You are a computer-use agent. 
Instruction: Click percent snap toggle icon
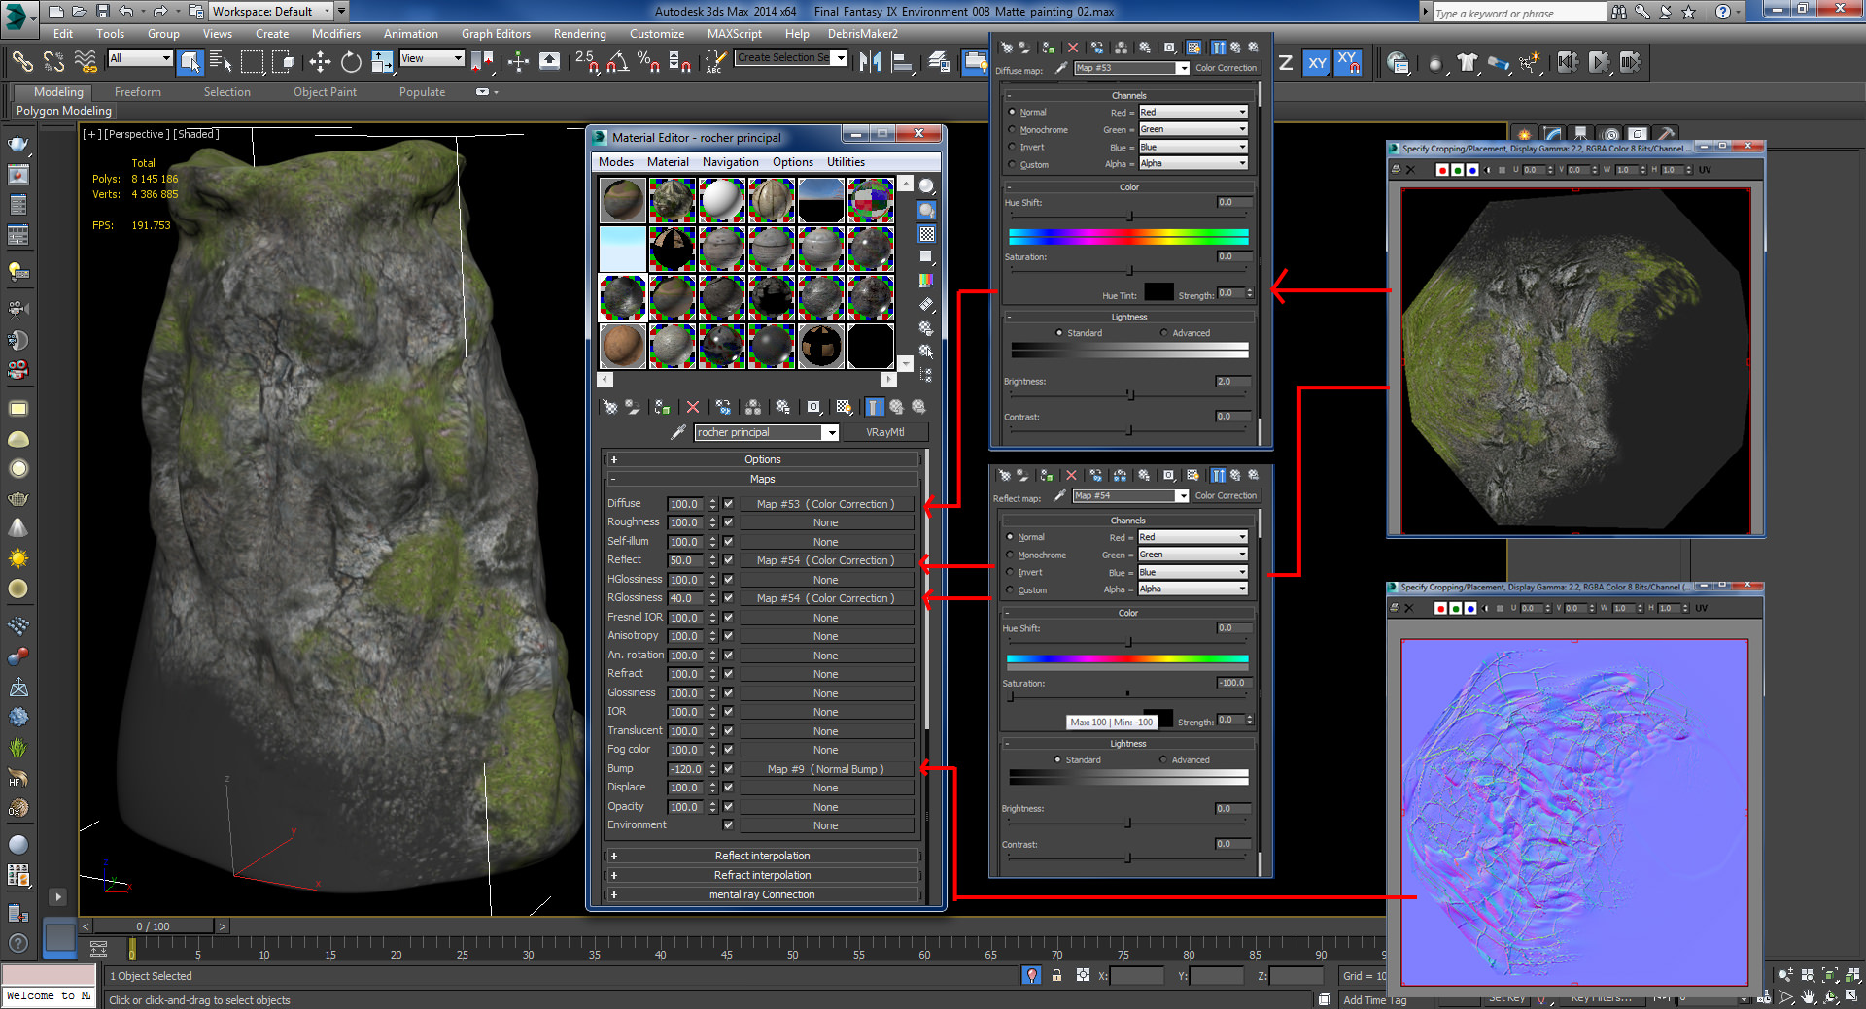(x=648, y=63)
